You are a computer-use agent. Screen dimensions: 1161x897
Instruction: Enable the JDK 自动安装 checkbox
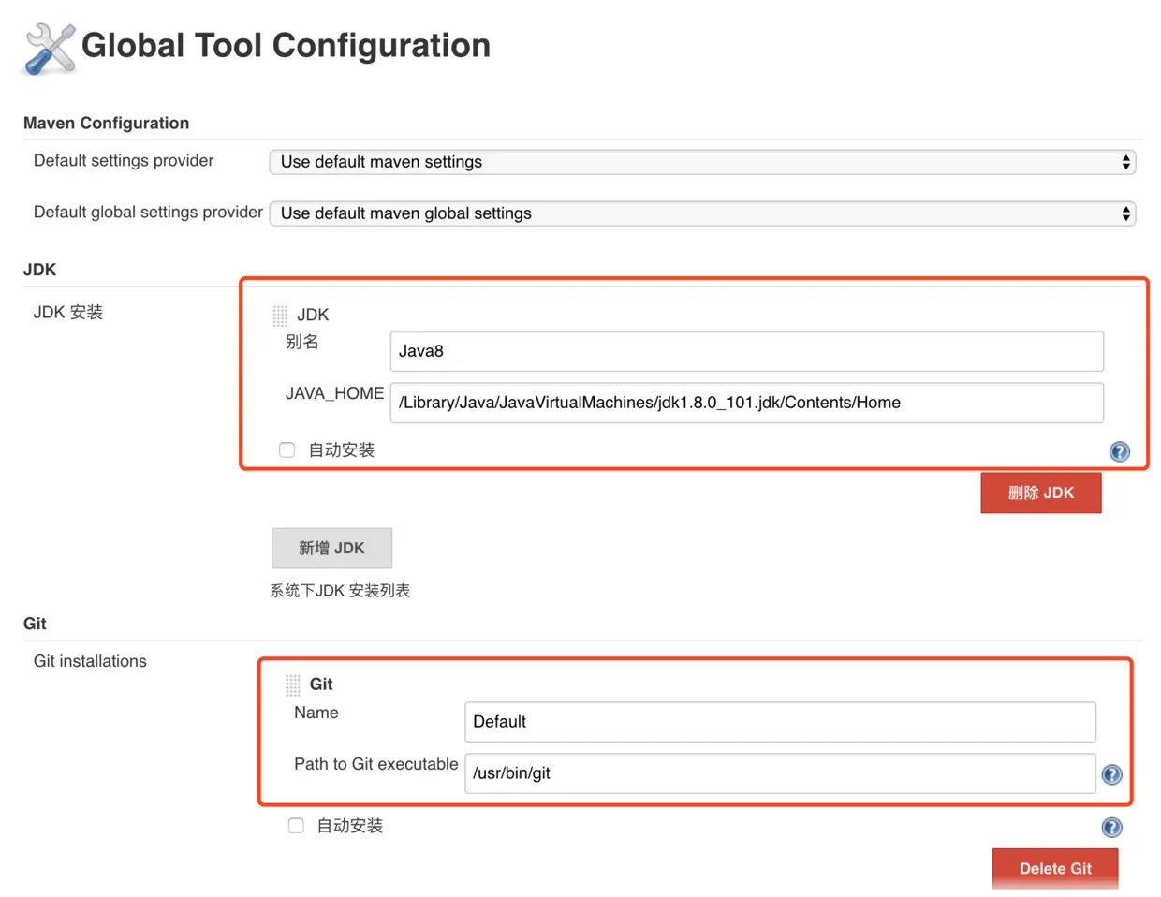(x=287, y=450)
